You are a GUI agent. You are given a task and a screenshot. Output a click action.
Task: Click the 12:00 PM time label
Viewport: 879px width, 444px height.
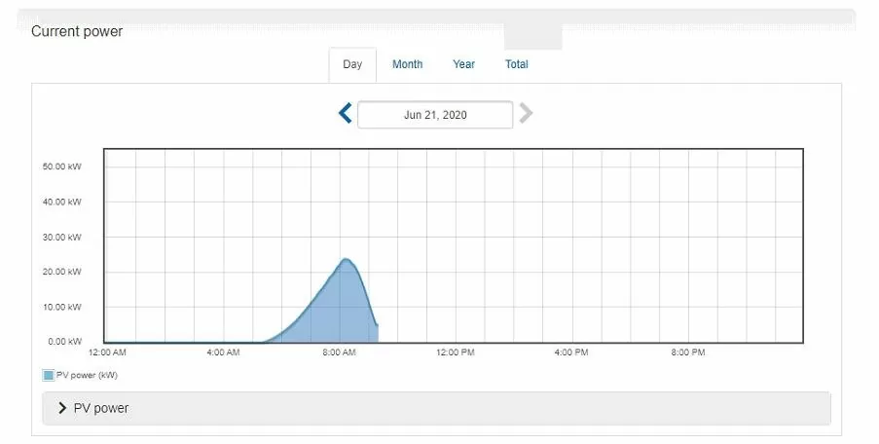click(x=456, y=352)
